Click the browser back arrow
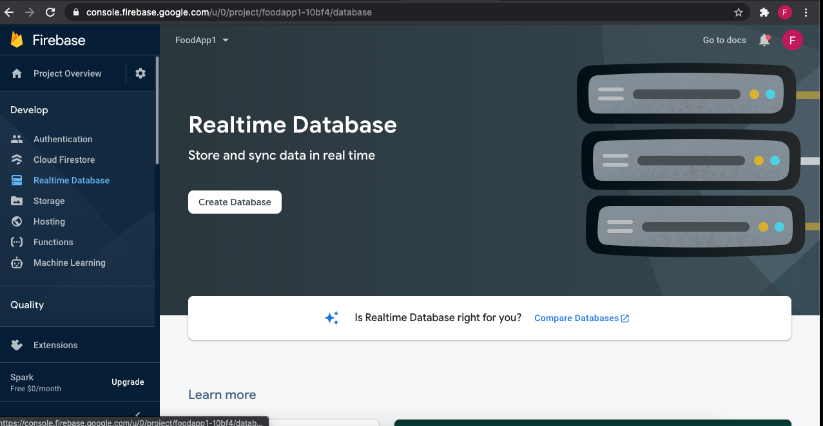823x426 pixels. point(9,12)
